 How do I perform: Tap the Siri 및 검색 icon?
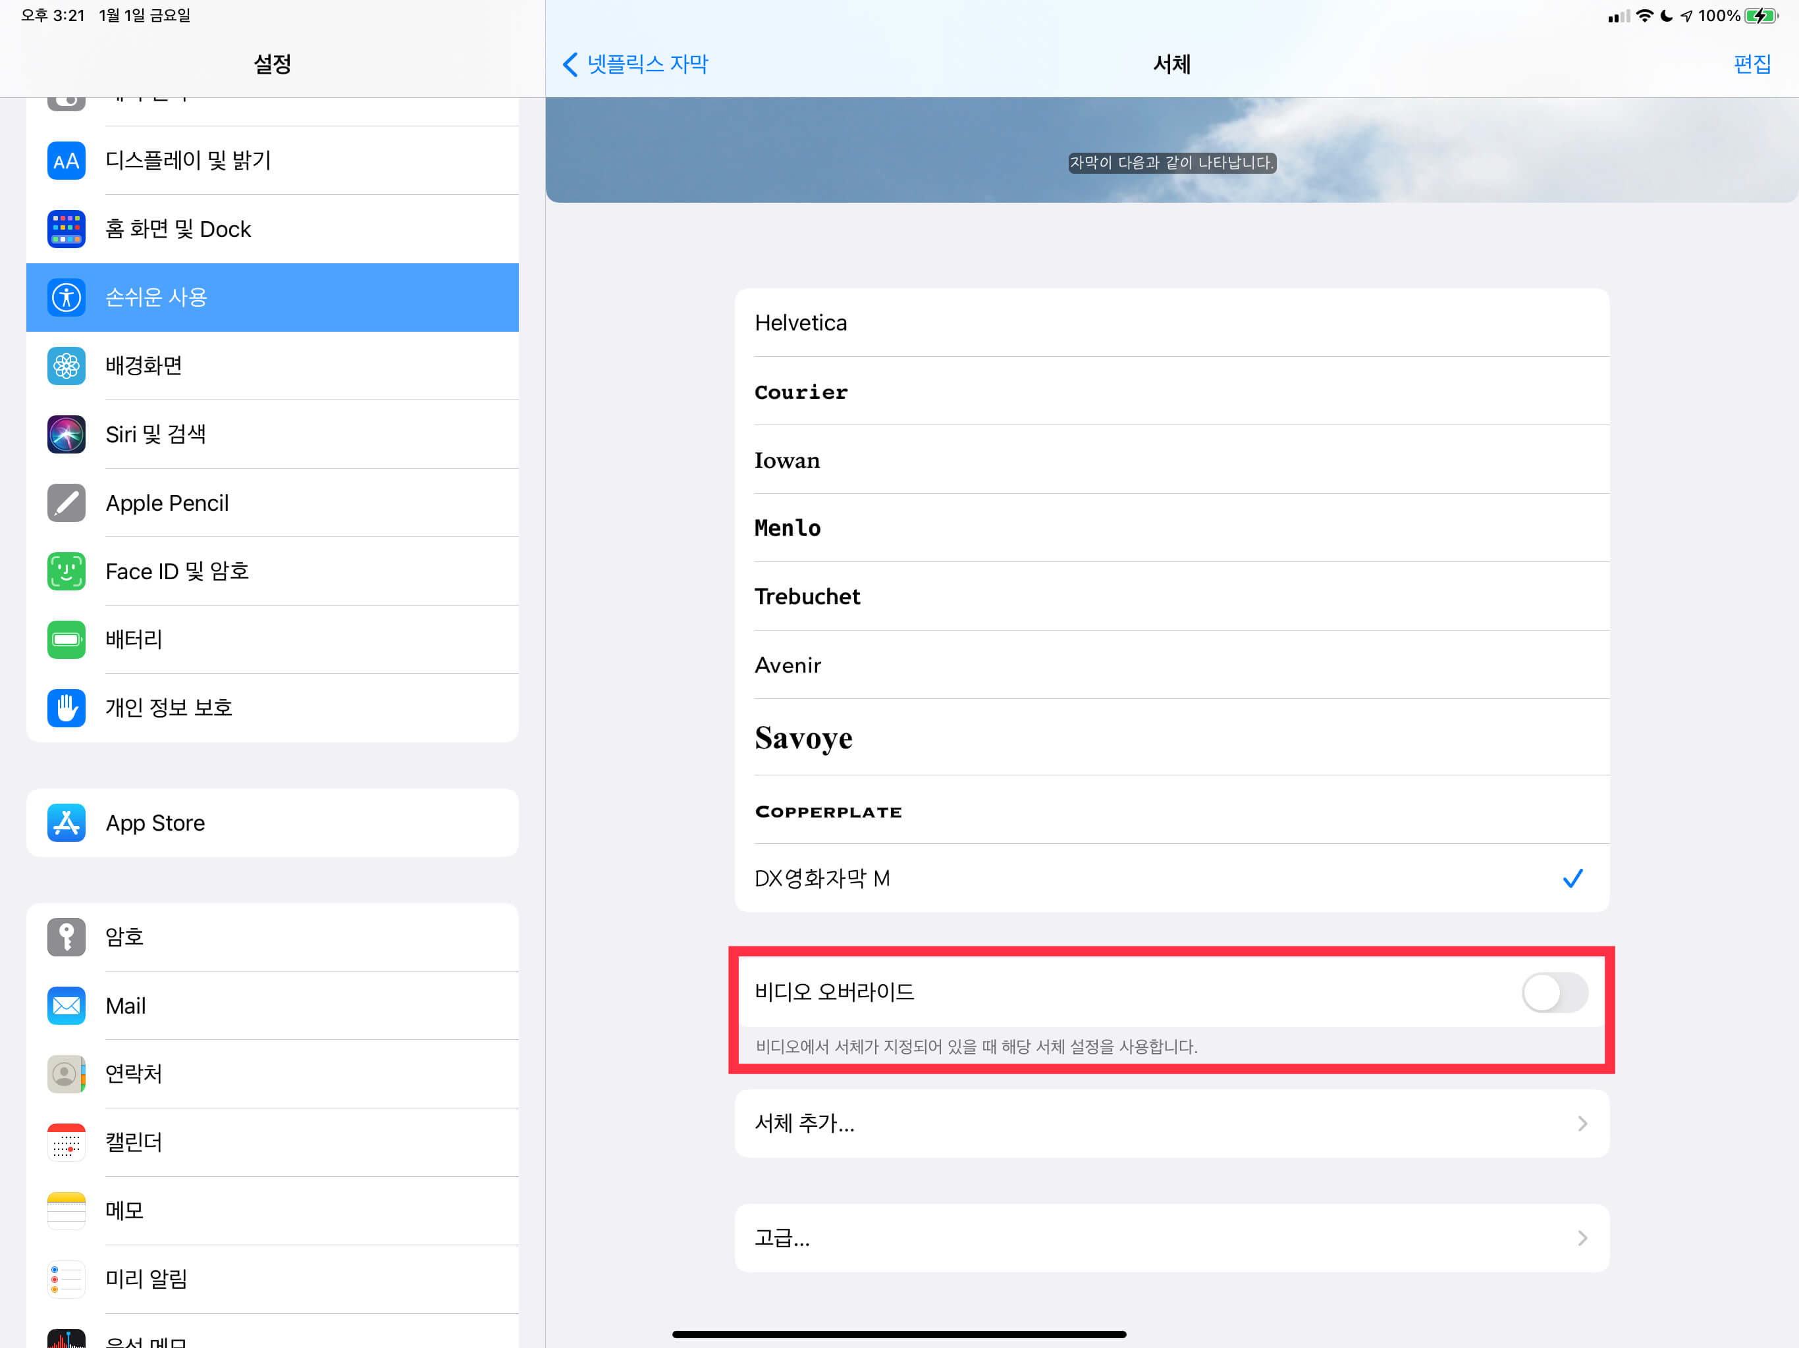coord(66,434)
